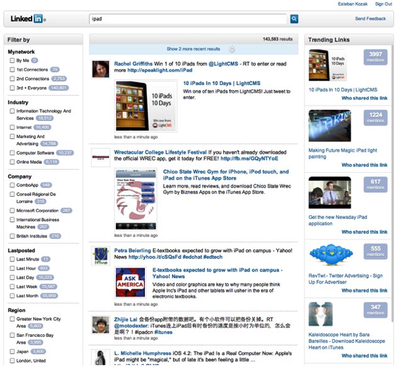Screen dimensions: 397x367
Task: Check the Online Media filter
Action: [12, 162]
